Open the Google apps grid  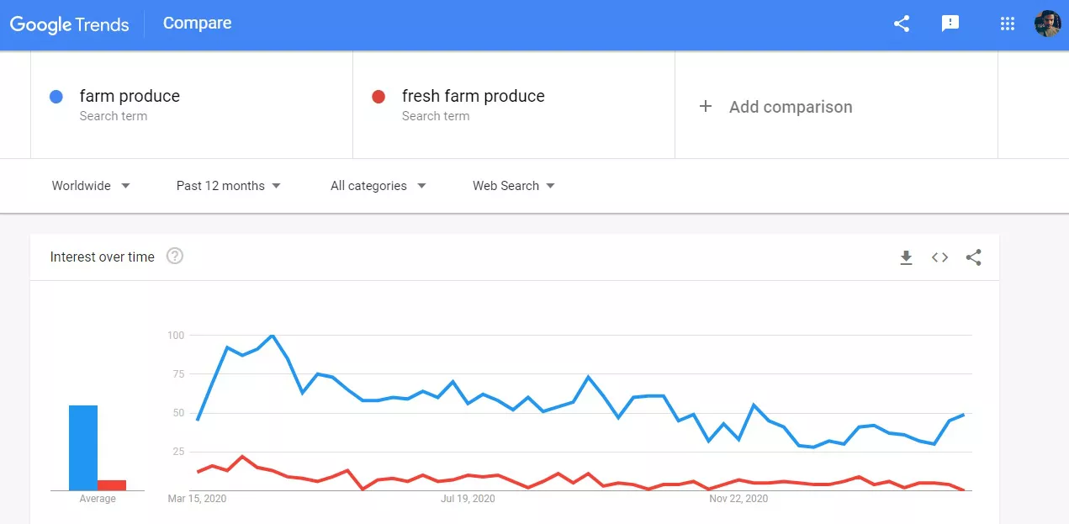tap(1008, 24)
